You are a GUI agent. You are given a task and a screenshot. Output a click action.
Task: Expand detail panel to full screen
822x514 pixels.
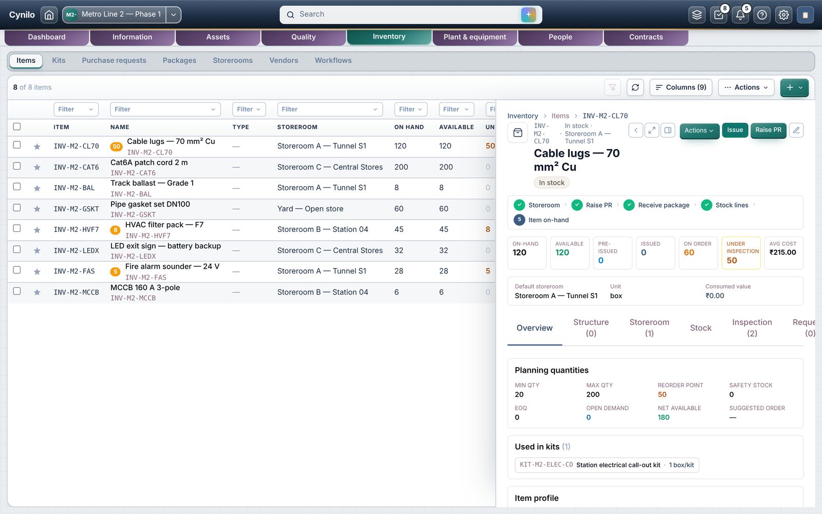tap(651, 131)
